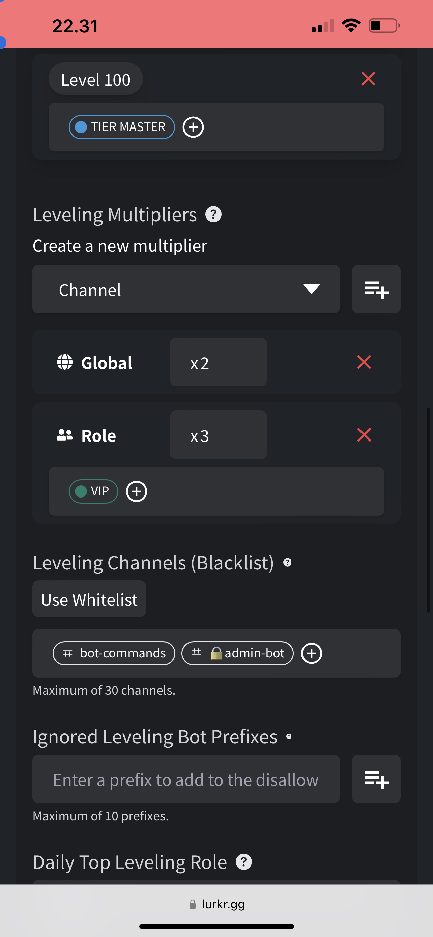Remove the bot-commands channel chip
The image size is (433, 937).
point(114,653)
